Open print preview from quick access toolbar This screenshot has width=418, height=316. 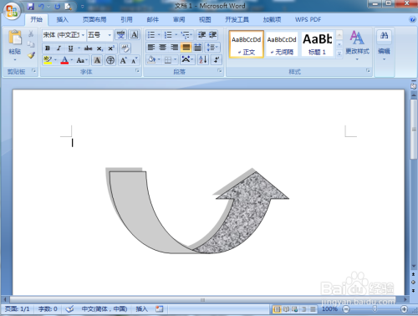point(68,6)
